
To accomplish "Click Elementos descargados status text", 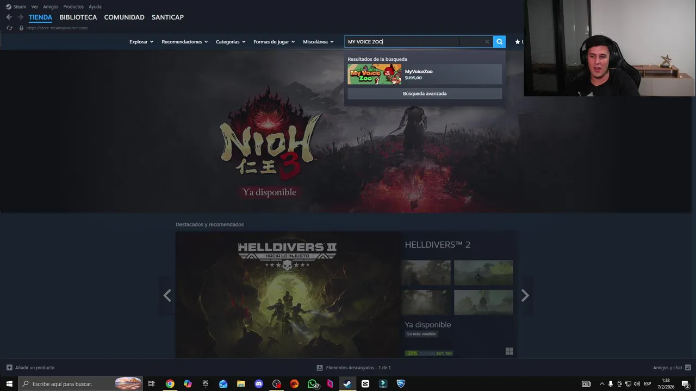I will 358,368.
